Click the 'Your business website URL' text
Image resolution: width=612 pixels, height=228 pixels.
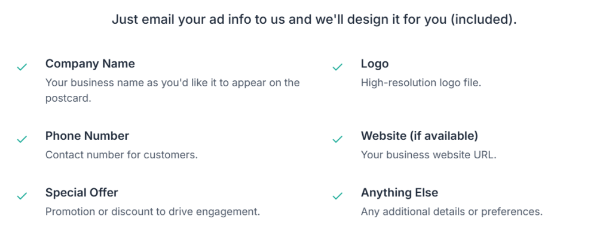click(429, 155)
